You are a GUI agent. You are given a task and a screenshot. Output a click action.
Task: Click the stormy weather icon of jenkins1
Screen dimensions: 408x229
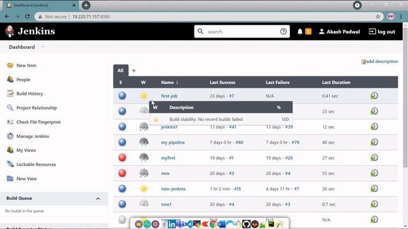tap(143, 127)
